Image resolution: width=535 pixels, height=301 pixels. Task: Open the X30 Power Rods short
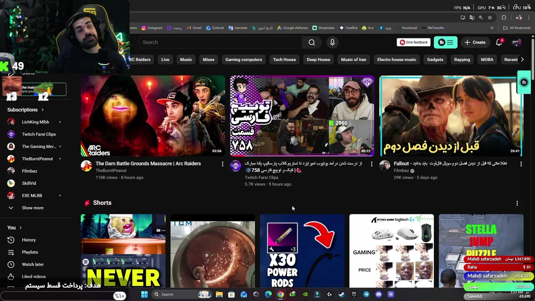302,251
